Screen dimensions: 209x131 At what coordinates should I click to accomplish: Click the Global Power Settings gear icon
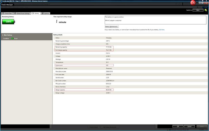coord(15,13)
